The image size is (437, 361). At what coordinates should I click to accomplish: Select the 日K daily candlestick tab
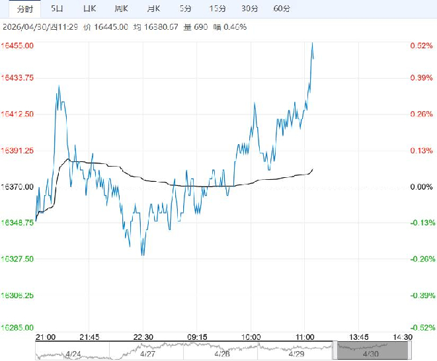(89, 9)
